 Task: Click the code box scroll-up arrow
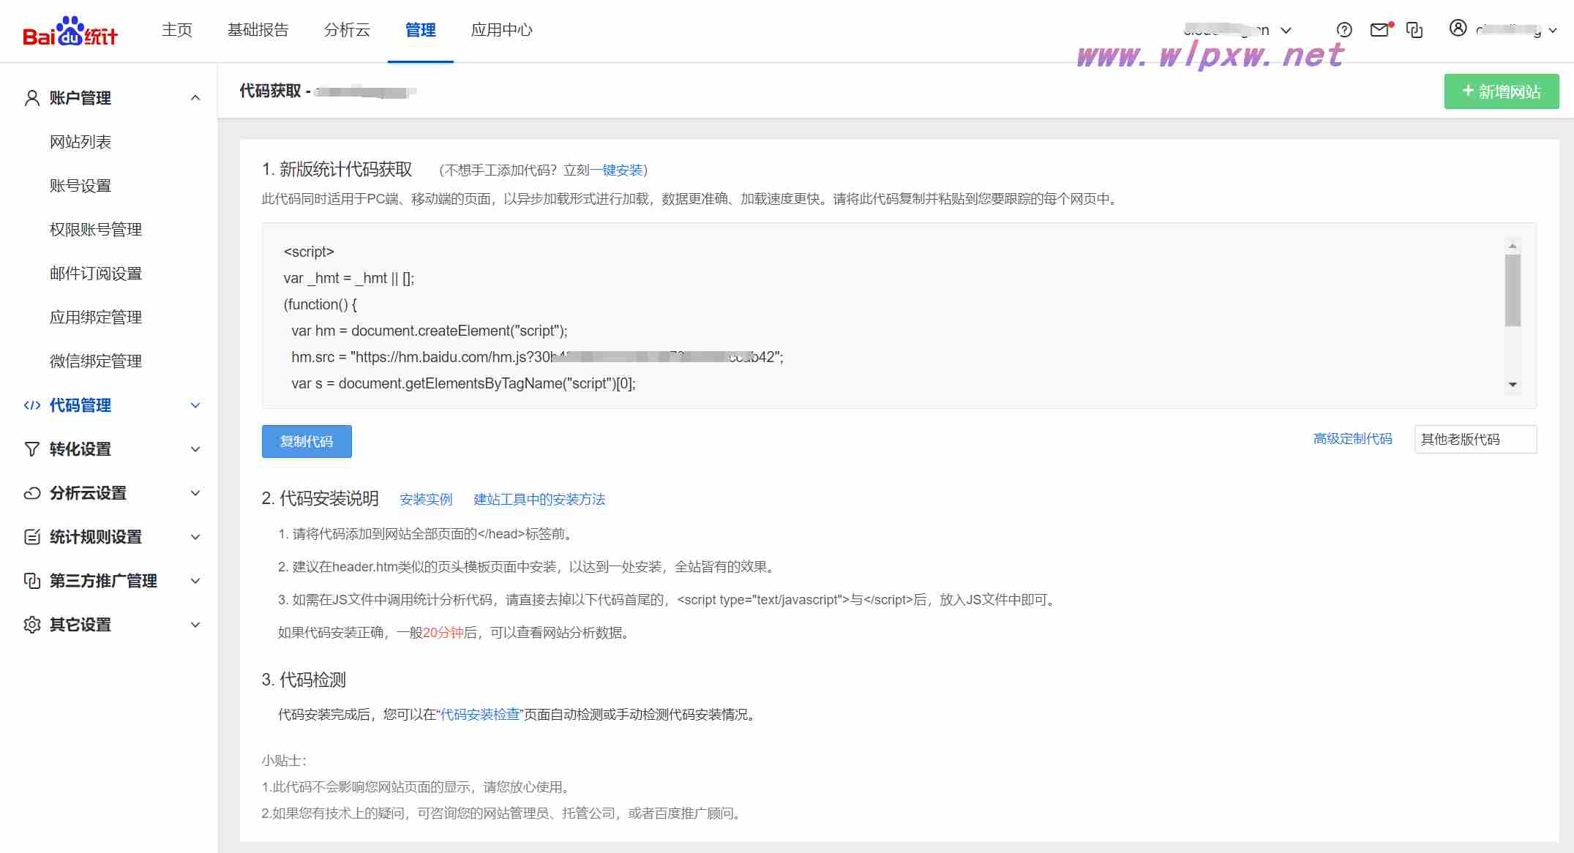click(1513, 246)
